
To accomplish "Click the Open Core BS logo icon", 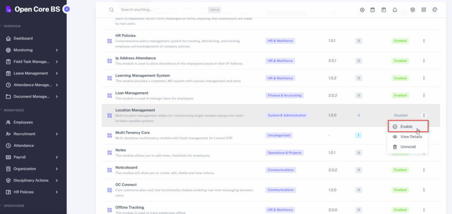I will (8, 9).
